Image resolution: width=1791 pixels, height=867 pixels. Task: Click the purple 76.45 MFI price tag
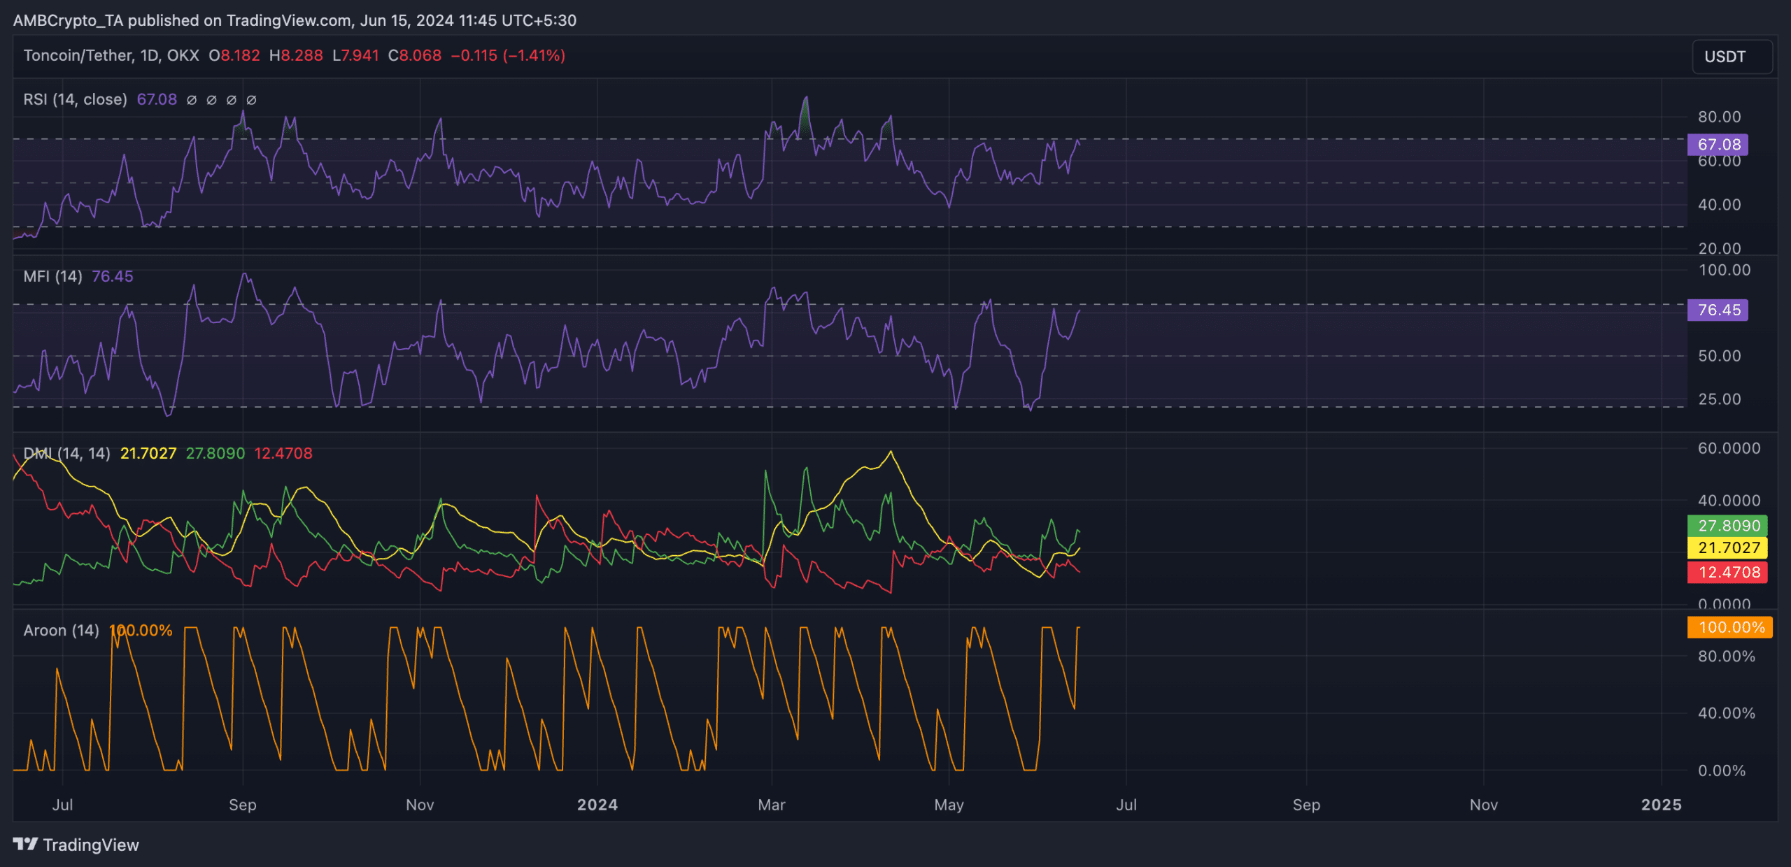1718,310
